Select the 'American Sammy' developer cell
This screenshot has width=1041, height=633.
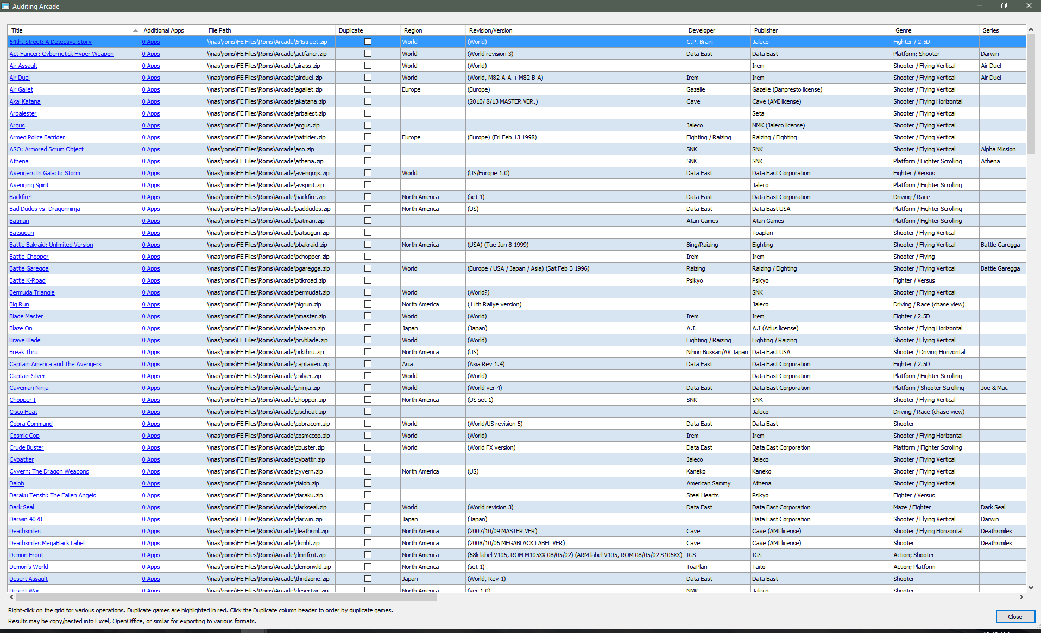point(717,483)
